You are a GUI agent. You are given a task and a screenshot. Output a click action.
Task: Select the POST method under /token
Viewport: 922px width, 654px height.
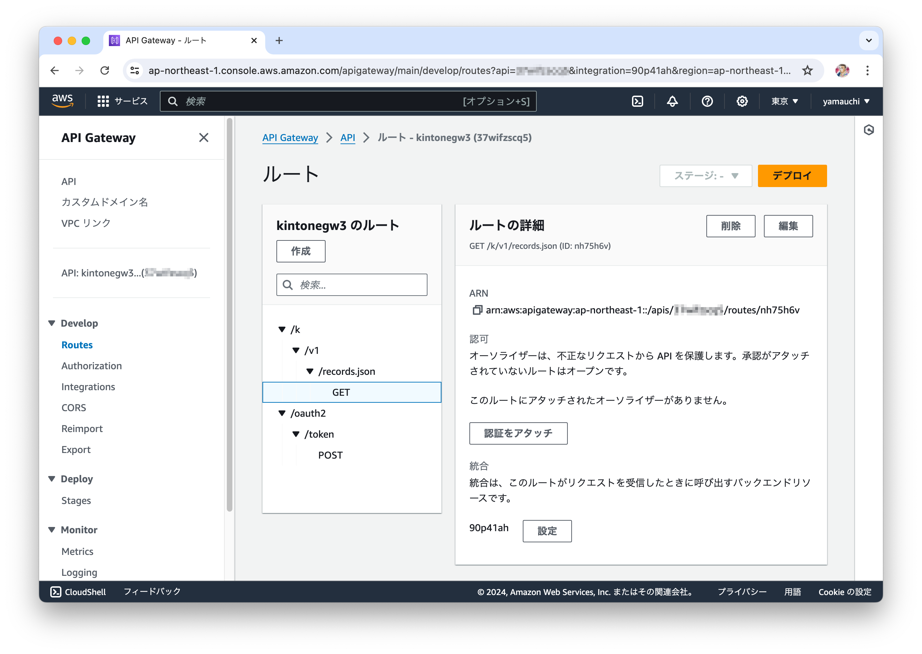pos(330,455)
